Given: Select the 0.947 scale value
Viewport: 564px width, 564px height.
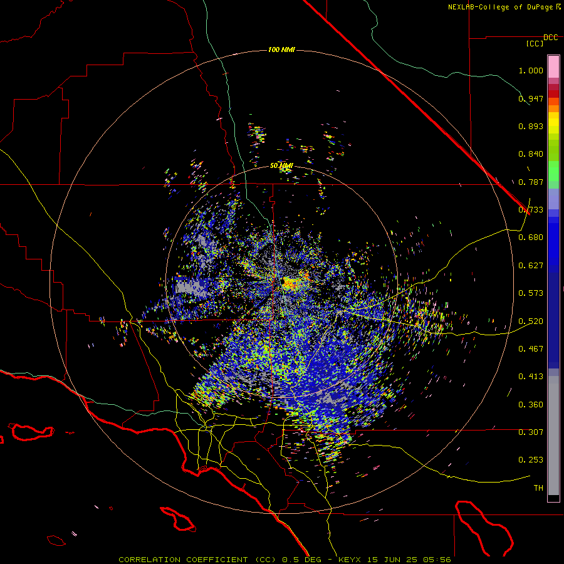Looking at the screenshot, I should pos(531,98).
